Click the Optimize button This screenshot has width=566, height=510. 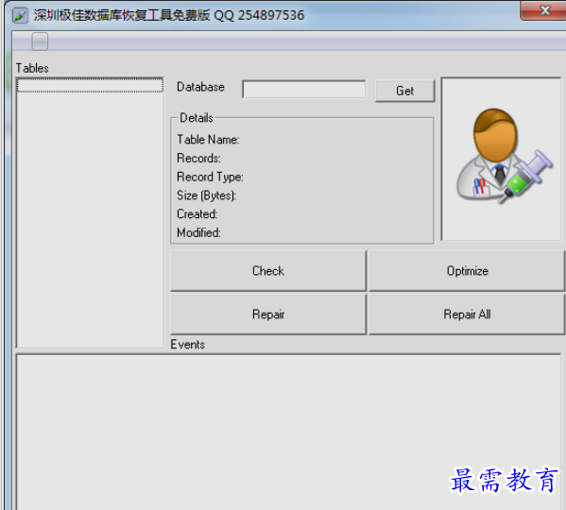[467, 271]
